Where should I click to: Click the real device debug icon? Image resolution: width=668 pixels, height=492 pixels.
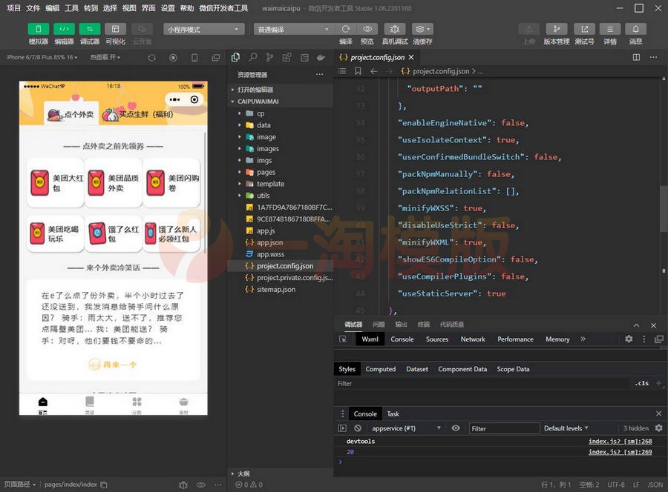coord(395,29)
